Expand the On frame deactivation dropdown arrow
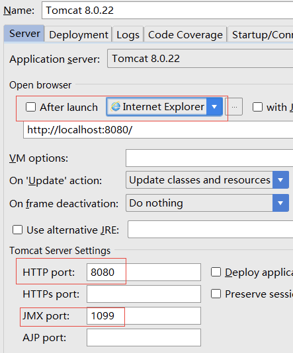 click(280, 203)
